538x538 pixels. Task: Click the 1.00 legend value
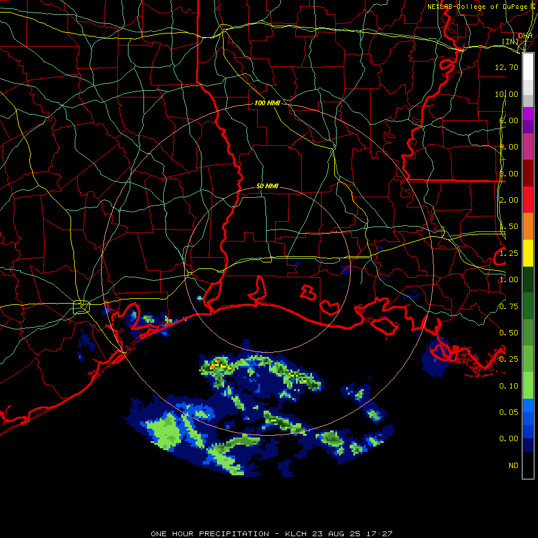tap(509, 280)
